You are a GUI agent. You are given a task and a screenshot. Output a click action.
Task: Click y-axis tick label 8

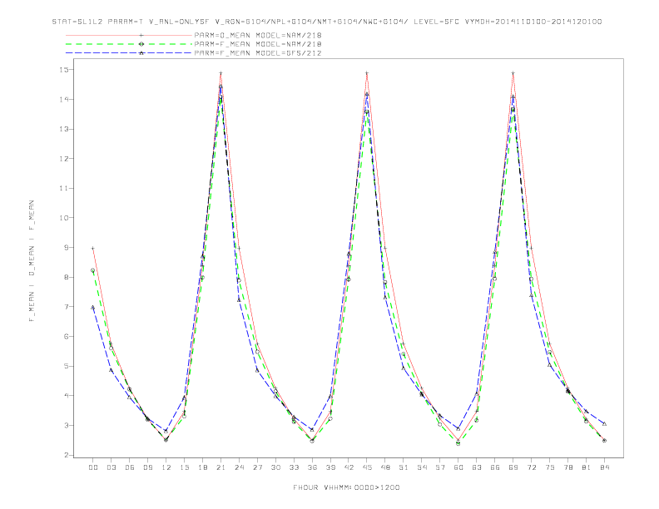tap(66, 277)
